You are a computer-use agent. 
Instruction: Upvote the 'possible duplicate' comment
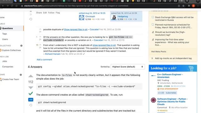[40, 29]
